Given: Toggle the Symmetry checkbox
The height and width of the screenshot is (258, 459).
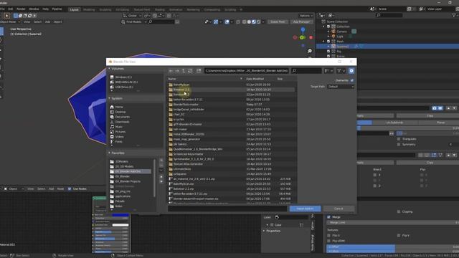Looking at the screenshot, I should point(399,145).
